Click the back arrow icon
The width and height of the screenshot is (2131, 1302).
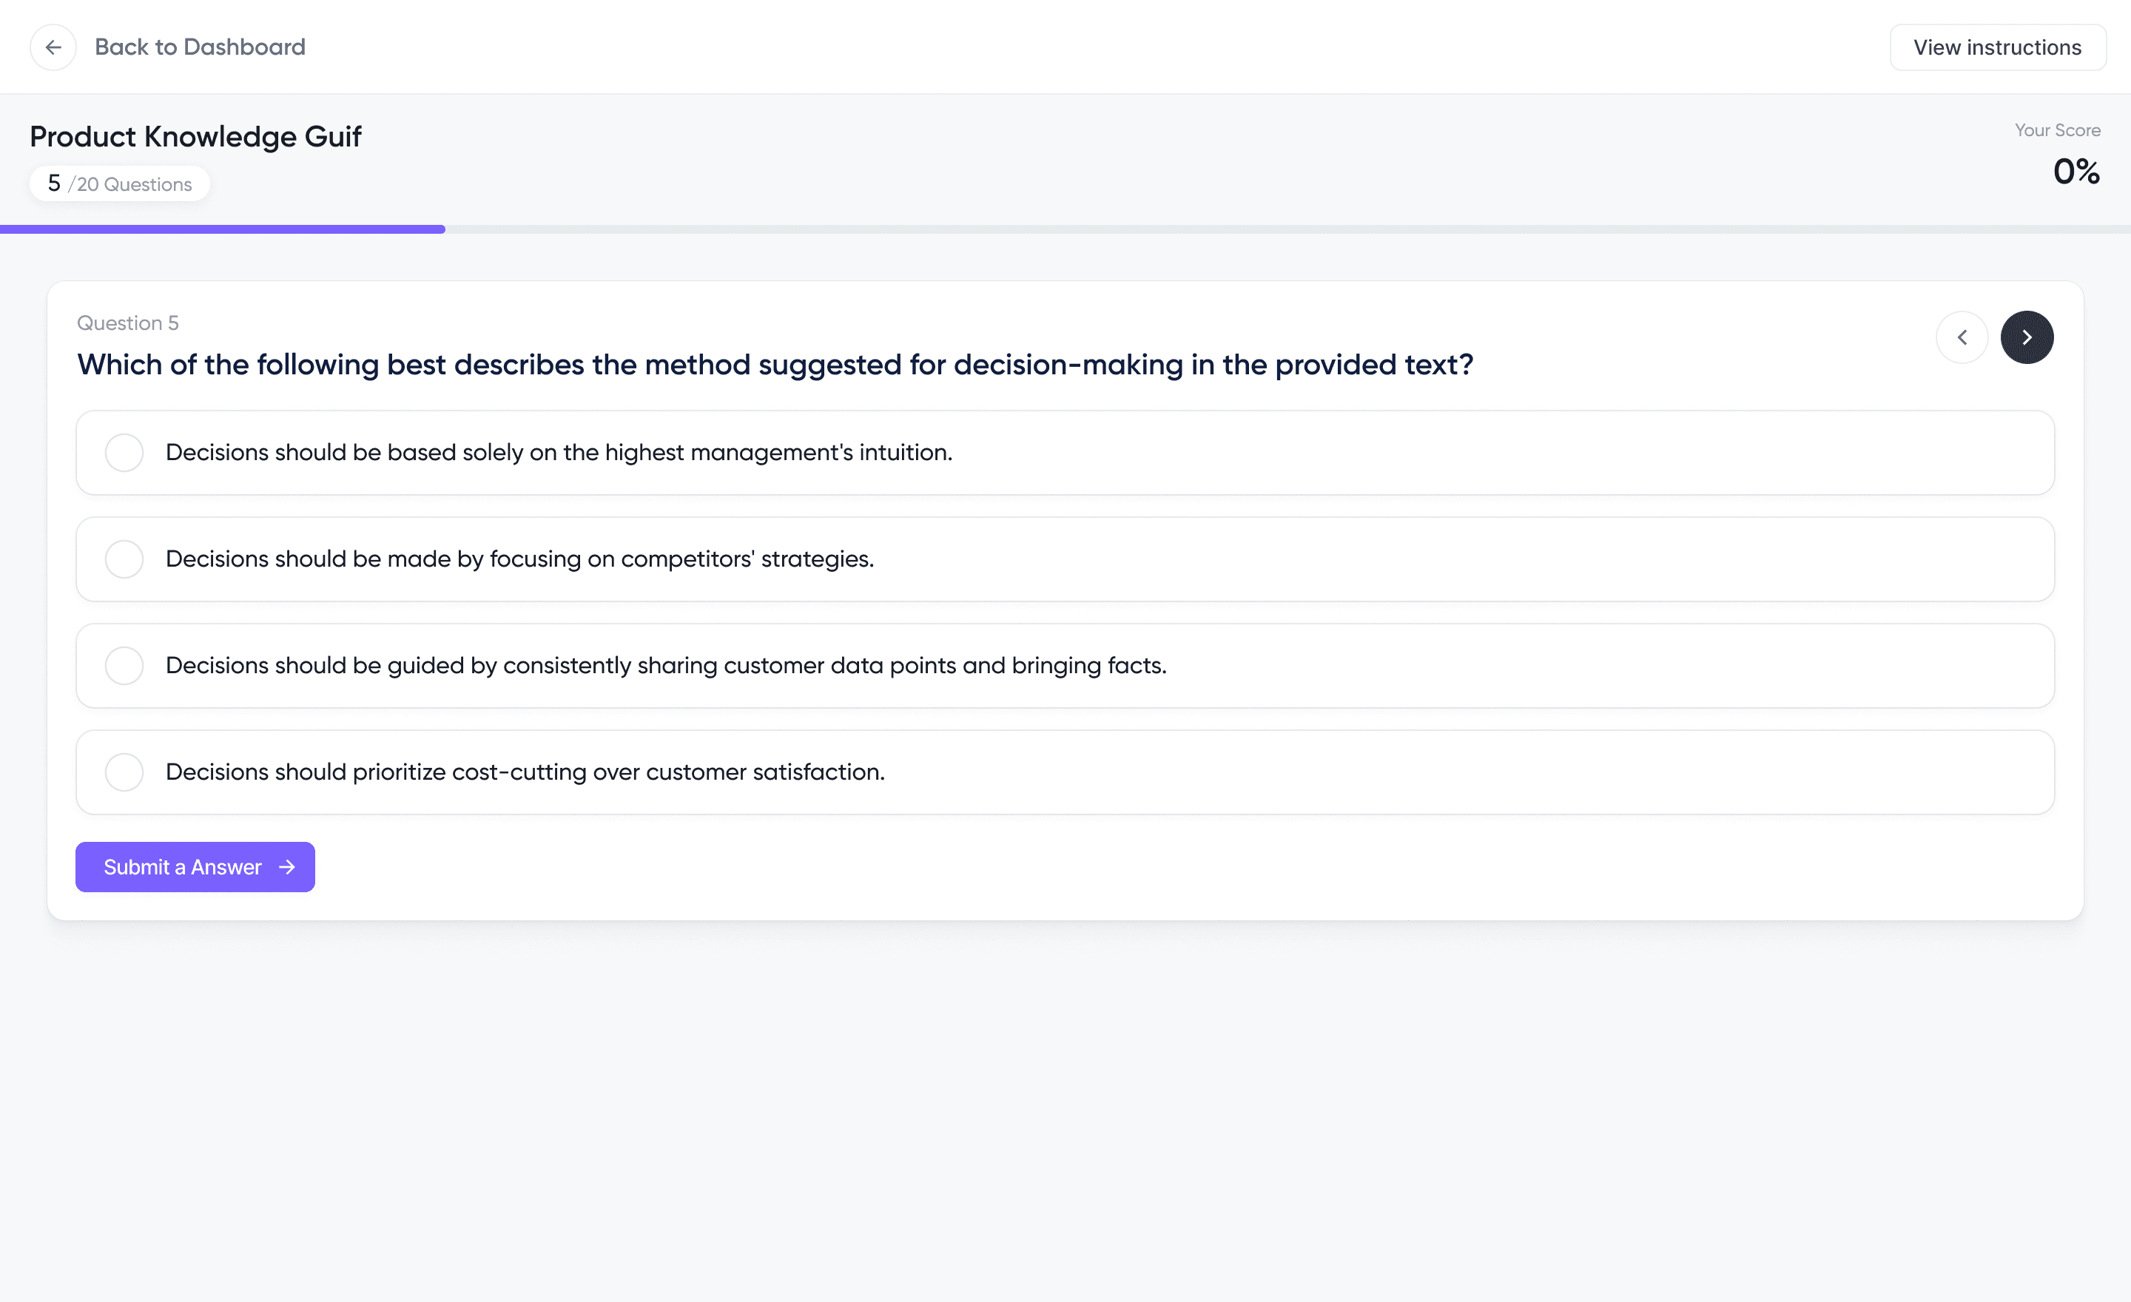pos(53,47)
